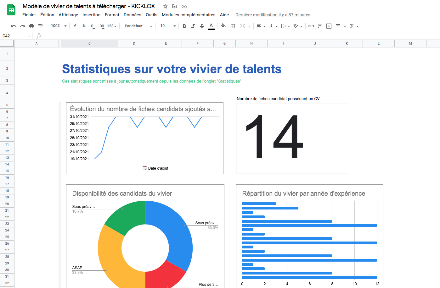
Task: Open the 100% zoom dropdown
Action: coord(59,26)
